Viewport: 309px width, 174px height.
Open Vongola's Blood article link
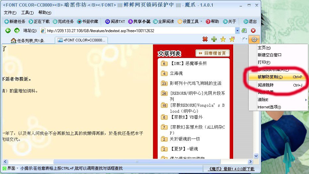tap(197, 108)
